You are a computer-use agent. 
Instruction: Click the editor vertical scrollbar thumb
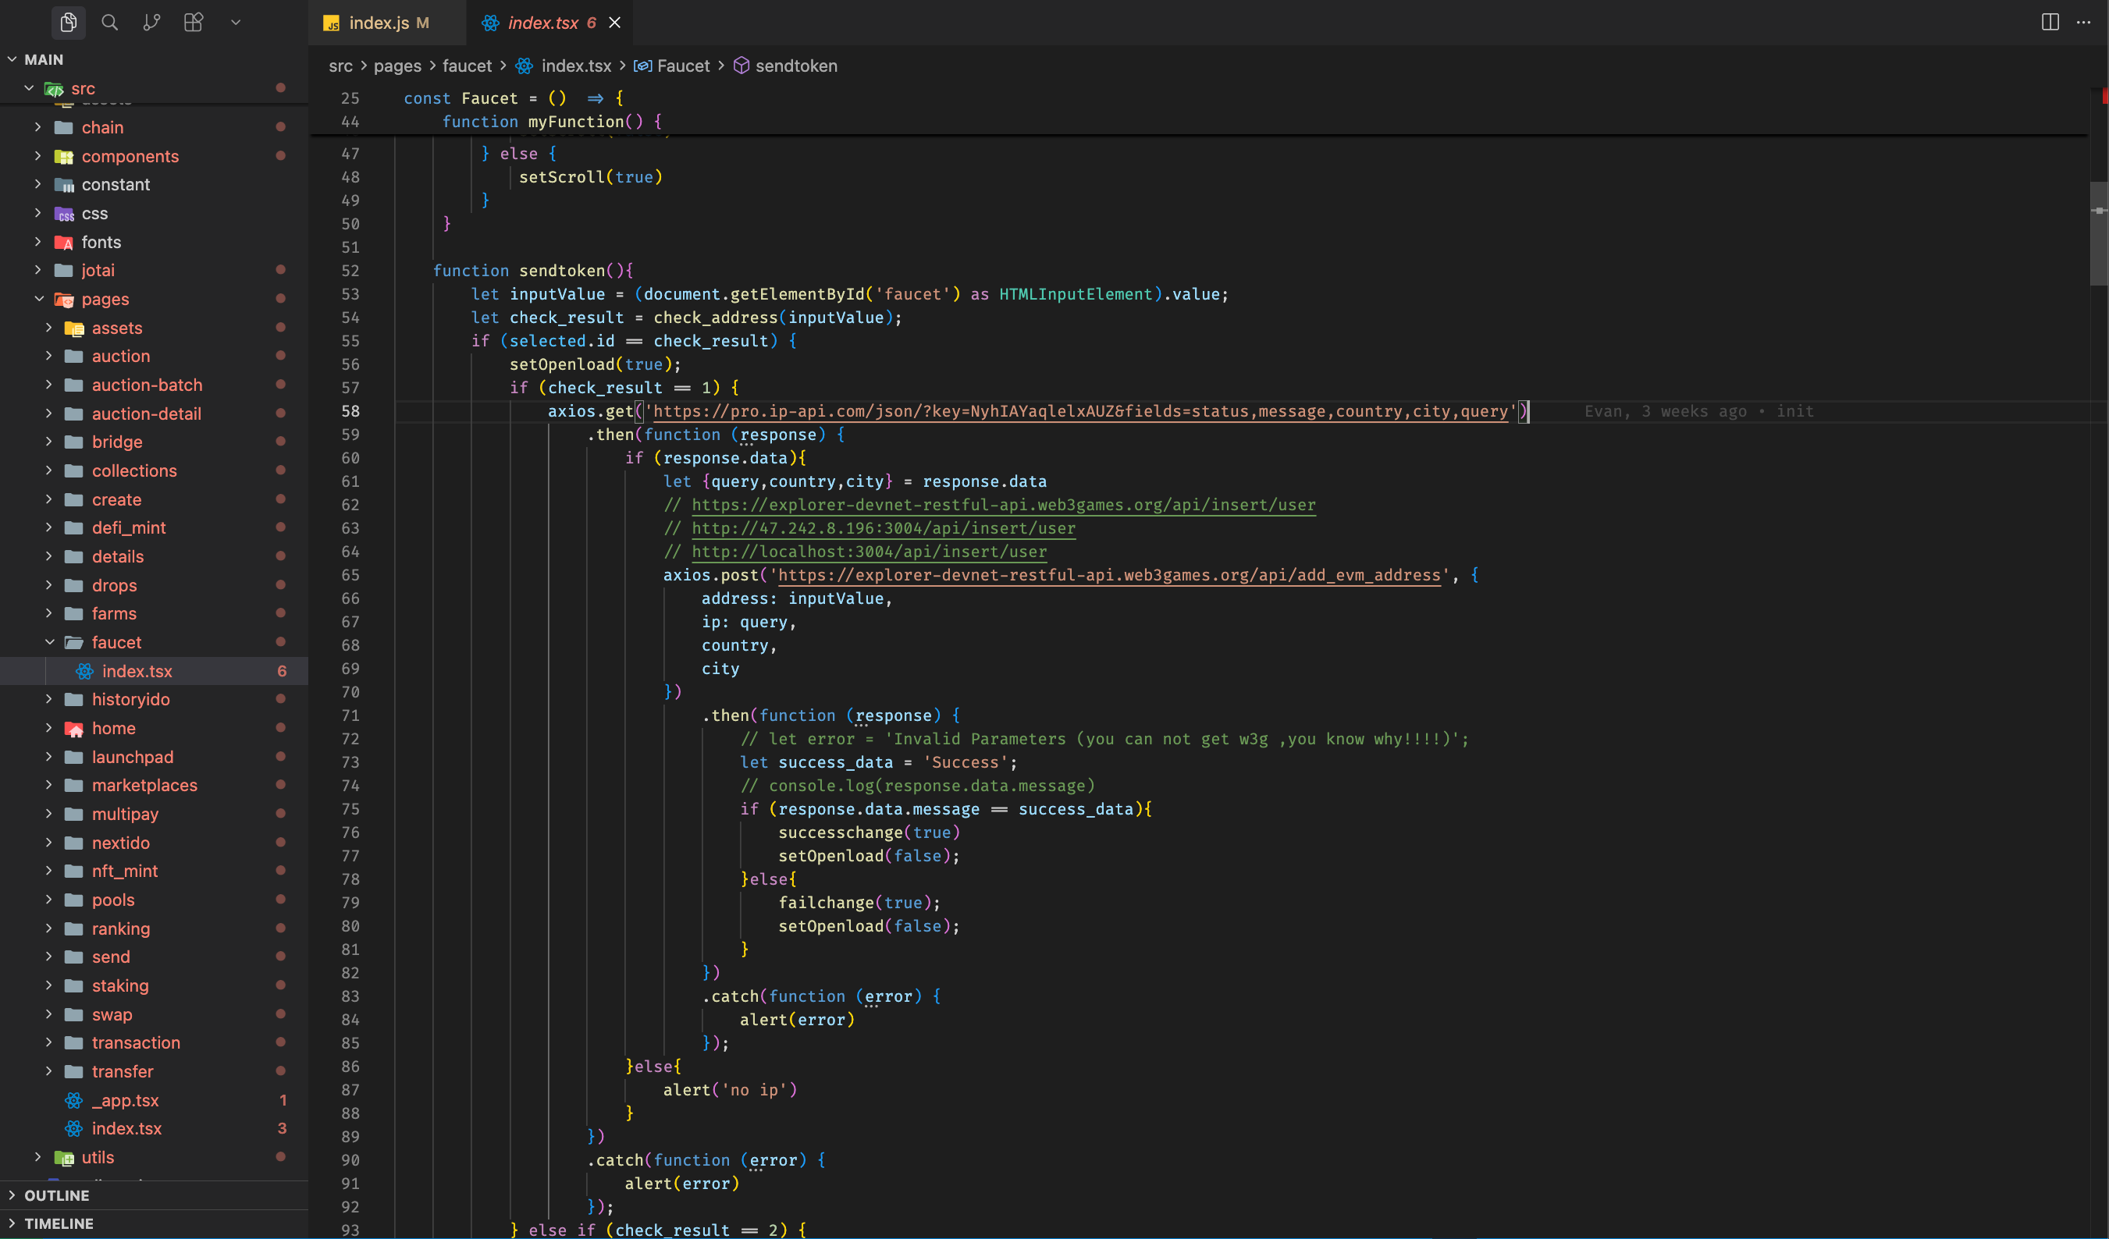coord(2098,234)
